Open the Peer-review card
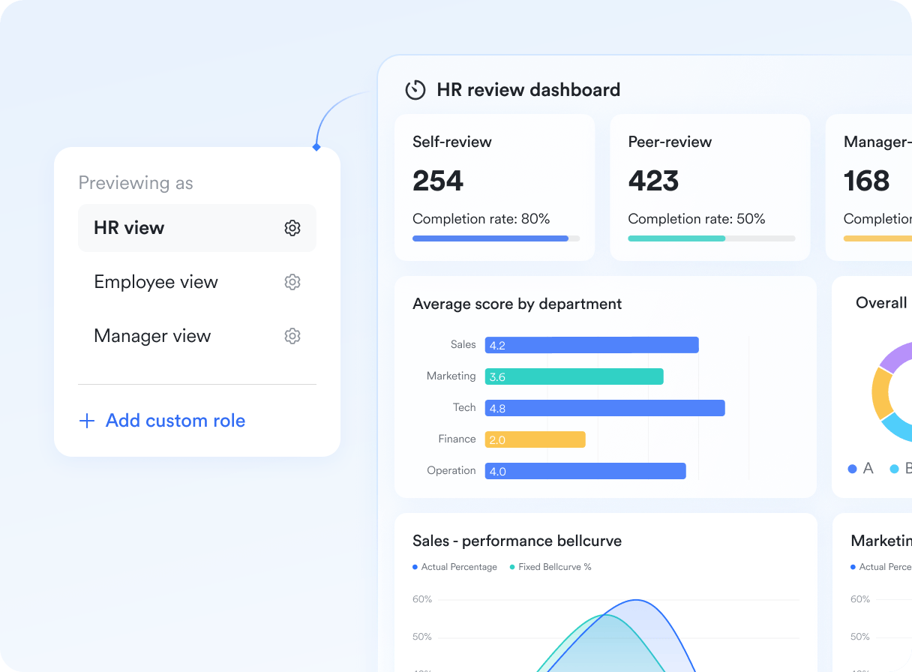This screenshot has width=912, height=672. [710, 187]
